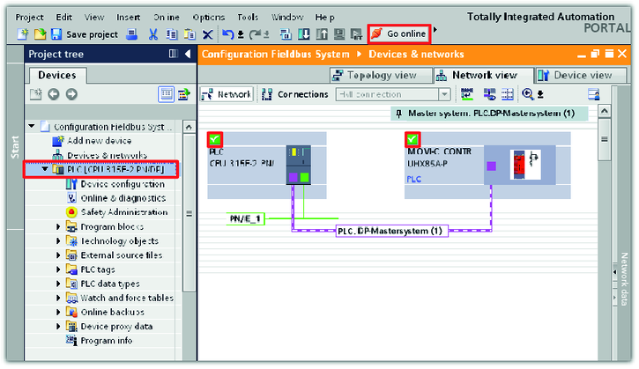The image size is (639, 369).
Task: Expand the Program blocks folder
Action: (58, 226)
